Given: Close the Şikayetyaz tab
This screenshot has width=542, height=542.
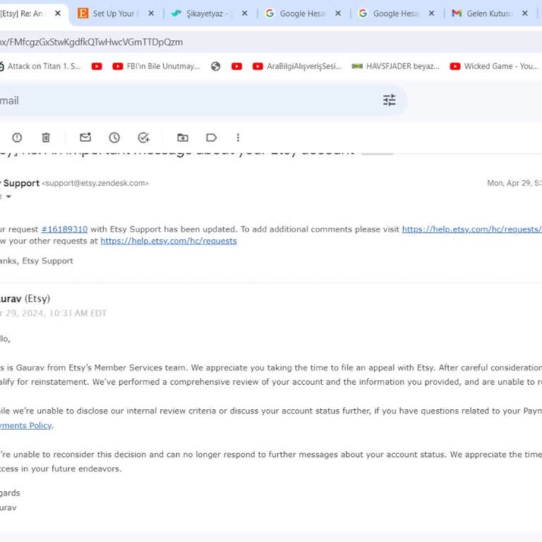Looking at the screenshot, I should (244, 13).
